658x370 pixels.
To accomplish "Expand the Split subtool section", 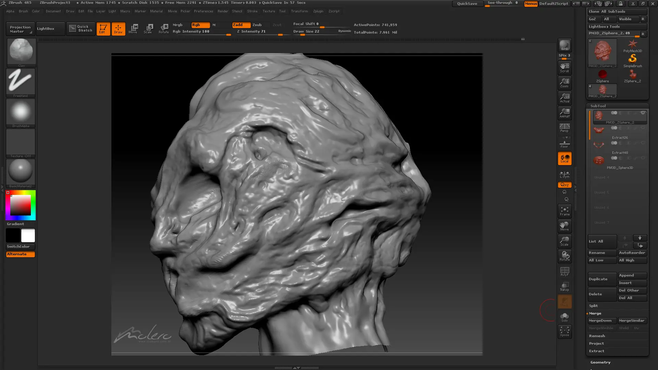I will [593, 306].
